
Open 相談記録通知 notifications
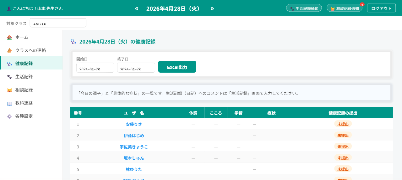pyautogui.click(x=345, y=8)
